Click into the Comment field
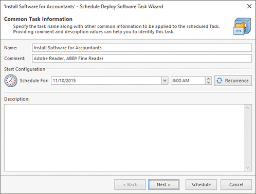The height and width of the screenshot is (194, 256). click(142, 59)
